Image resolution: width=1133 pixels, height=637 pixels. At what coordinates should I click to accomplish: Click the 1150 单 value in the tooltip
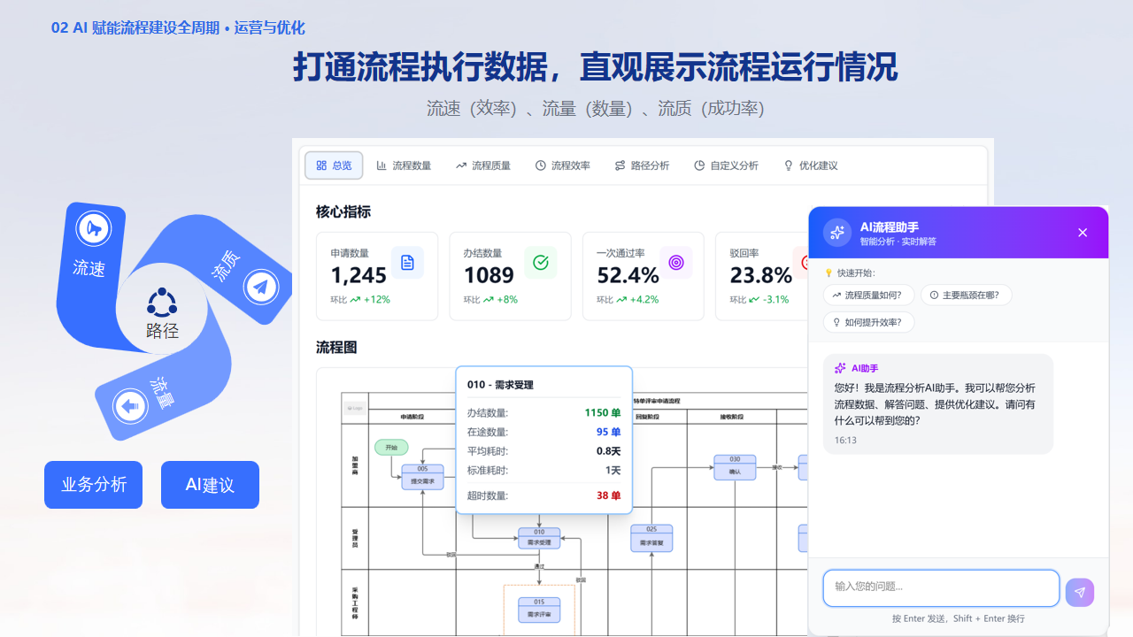click(x=603, y=413)
